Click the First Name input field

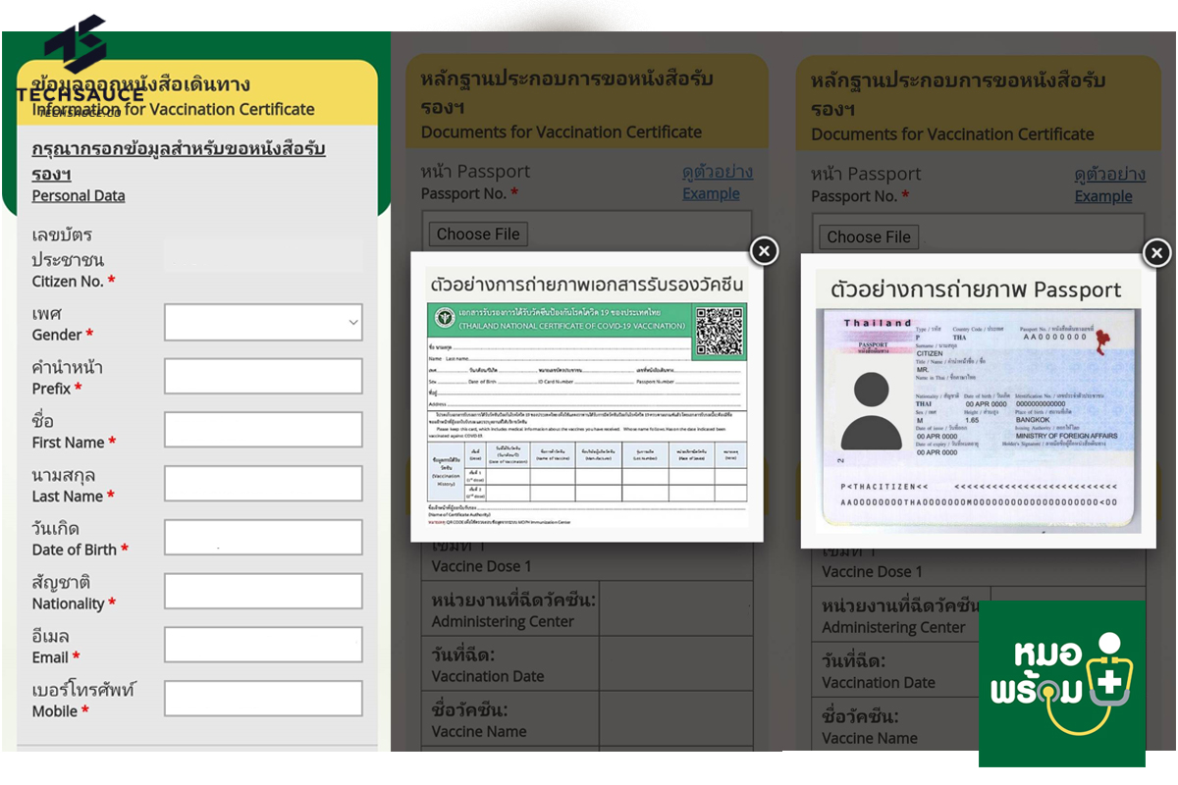click(x=263, y=430)
